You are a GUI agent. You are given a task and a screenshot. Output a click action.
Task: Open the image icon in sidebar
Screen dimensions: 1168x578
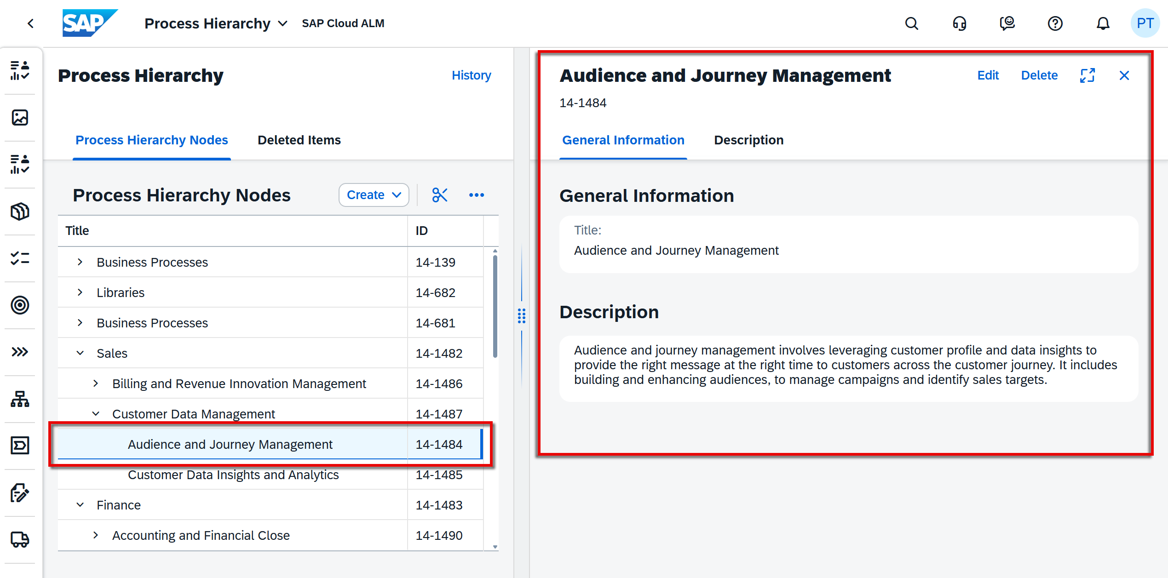(20, 118)
